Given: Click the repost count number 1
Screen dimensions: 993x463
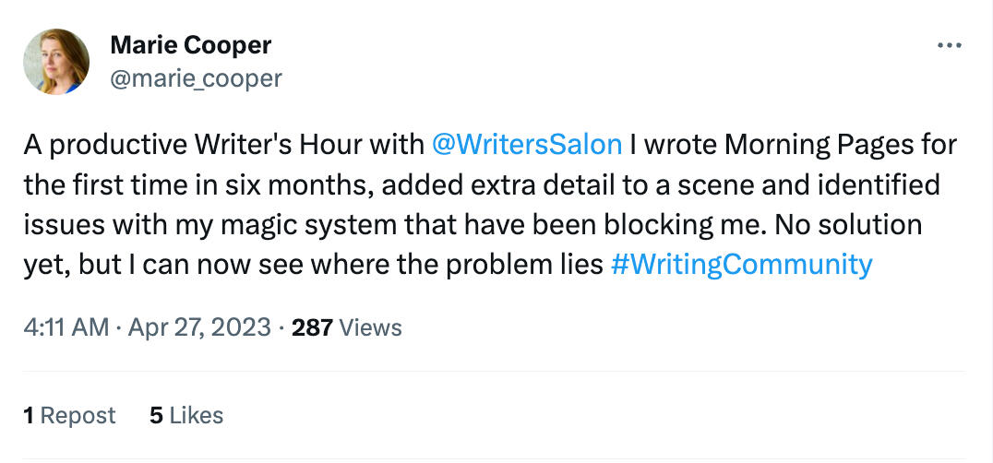Looking at the screenshot, I should click(29, 415).
